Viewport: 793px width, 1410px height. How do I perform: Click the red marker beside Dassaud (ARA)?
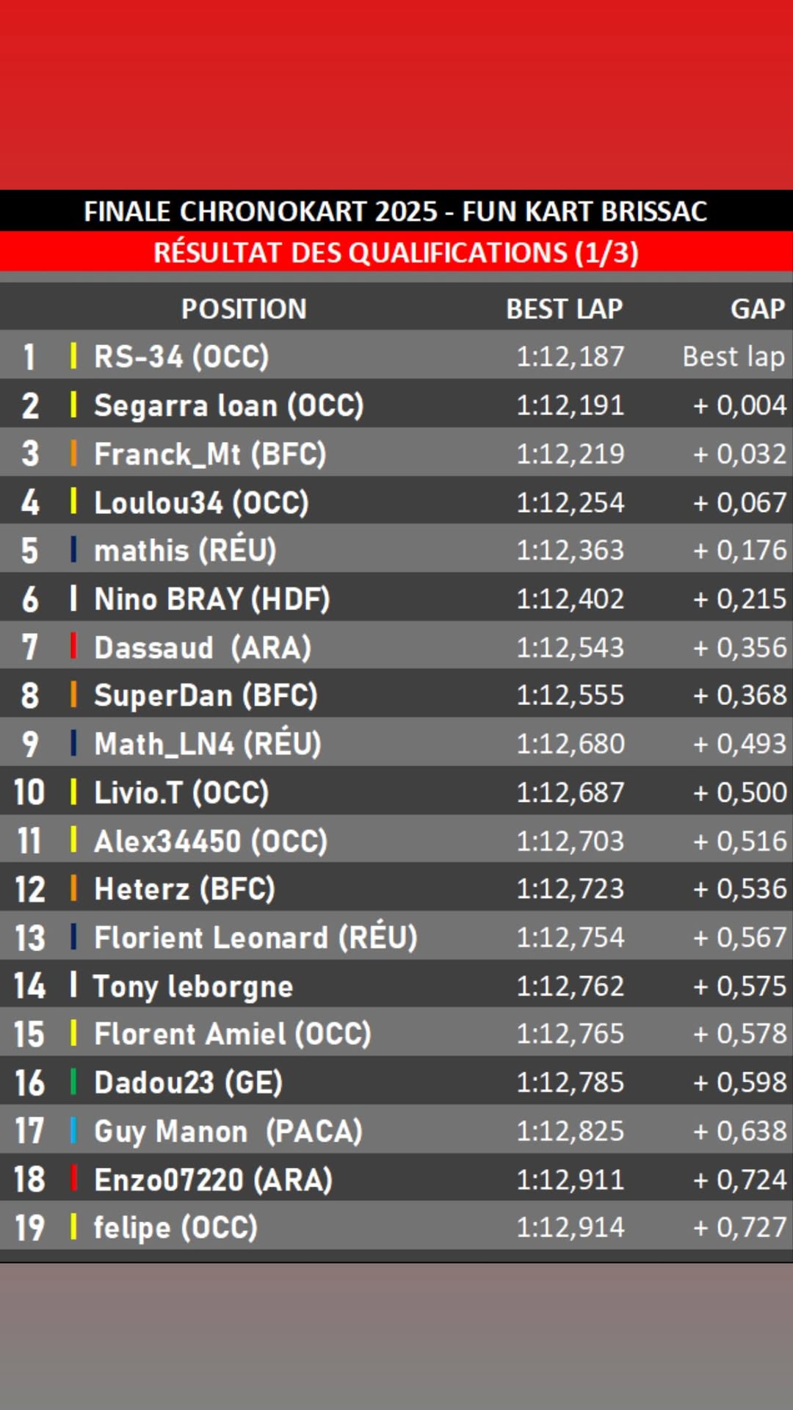pyautogui.click(x=73, y=646)
